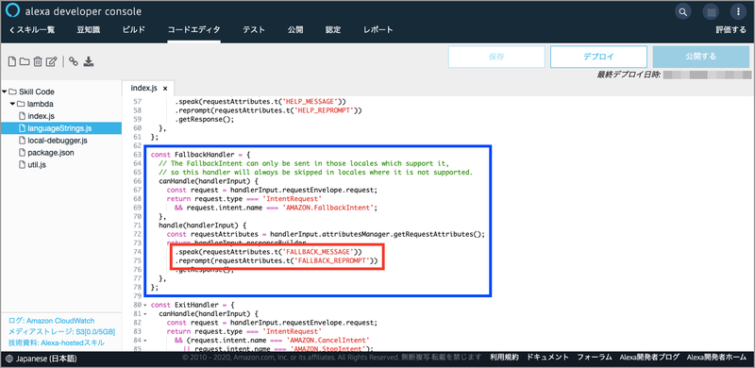The width and height of the screenshot is (755, 368).
Task: Click the alexa developer console title
Action: click(83, 11)
